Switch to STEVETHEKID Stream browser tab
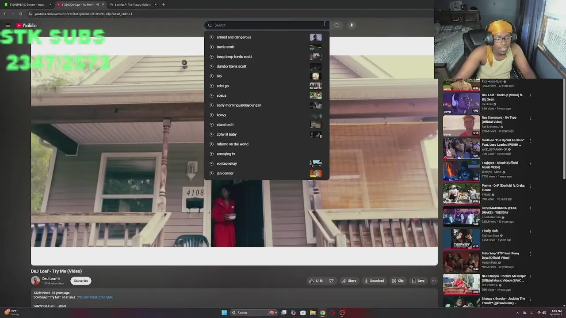 [27, 4]
